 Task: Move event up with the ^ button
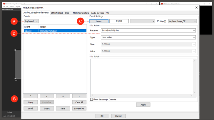pyautogui.click(x=31, y=96)
